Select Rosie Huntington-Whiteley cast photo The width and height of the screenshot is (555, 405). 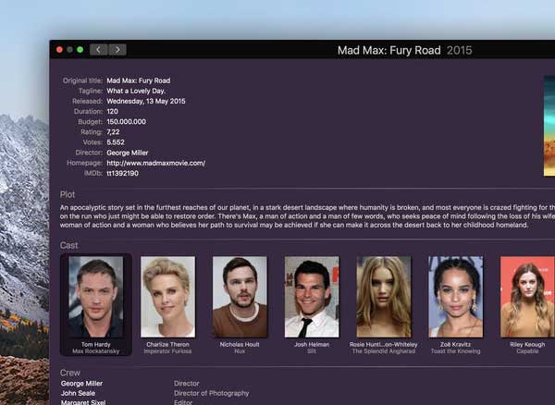tap(384, 297)
